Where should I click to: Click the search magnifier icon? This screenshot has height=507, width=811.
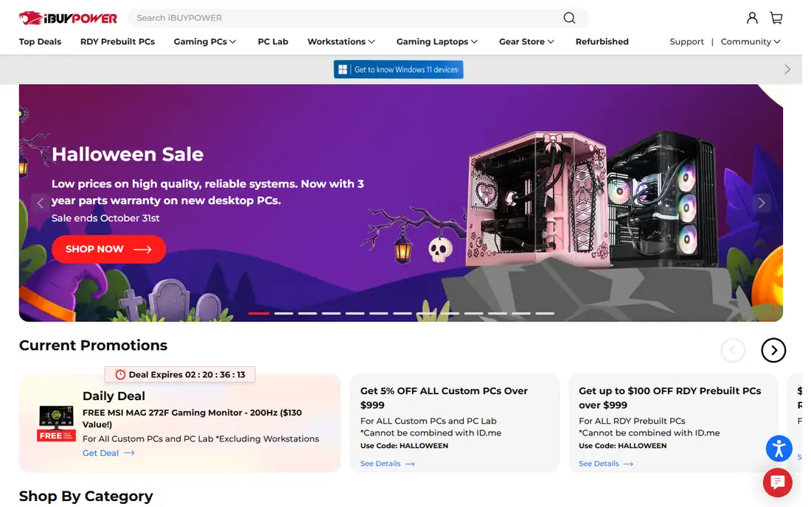pos(569,18)
